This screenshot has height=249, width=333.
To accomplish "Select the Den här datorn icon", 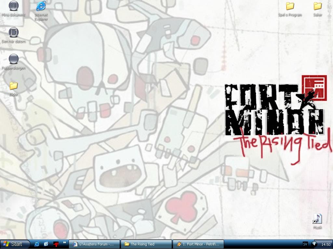I will point(14,35).
